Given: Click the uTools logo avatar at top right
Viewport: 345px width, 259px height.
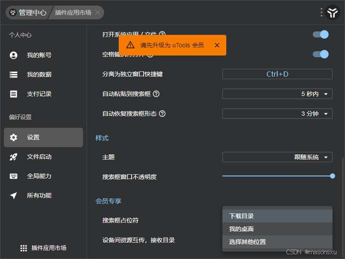Looking at the screenshot, I should [x=333, y=12].
